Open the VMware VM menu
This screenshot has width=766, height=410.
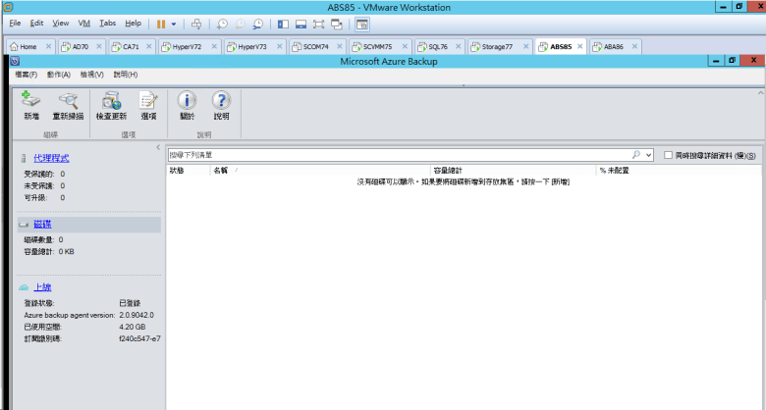[x=83, y=23]
